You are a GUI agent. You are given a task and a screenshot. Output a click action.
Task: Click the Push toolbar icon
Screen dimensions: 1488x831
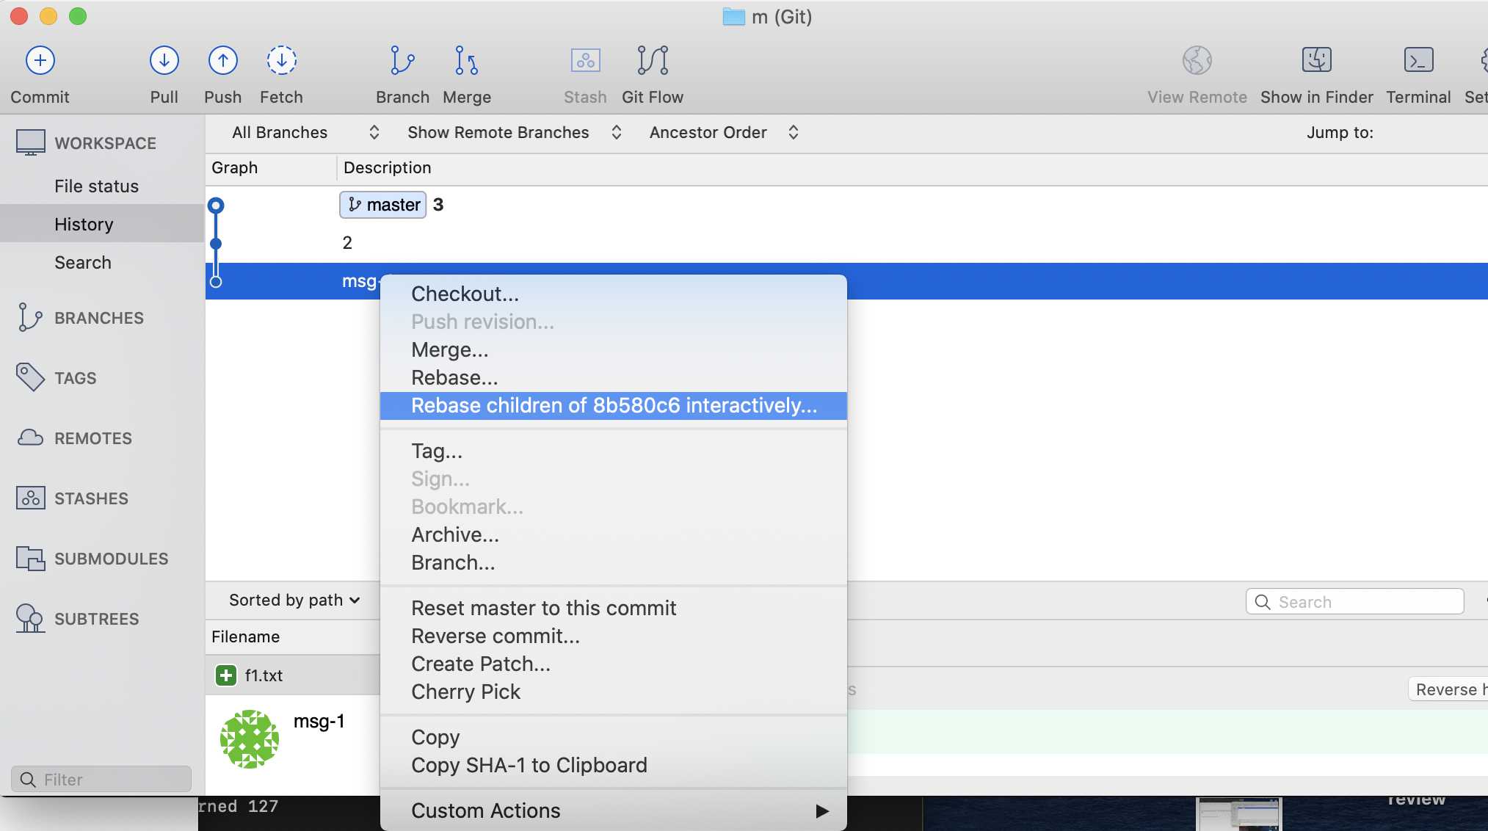click(222, 61)
